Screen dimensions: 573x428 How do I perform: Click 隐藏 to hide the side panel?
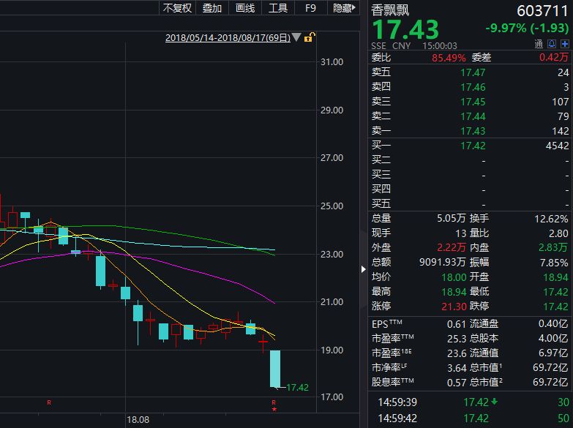click(344, 8)
